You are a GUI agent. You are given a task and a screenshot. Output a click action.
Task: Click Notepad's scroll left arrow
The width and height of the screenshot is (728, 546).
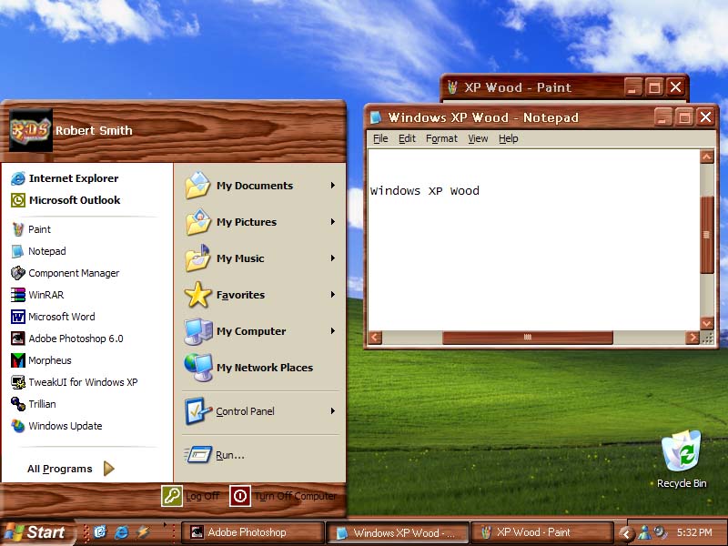click(375, 337)
